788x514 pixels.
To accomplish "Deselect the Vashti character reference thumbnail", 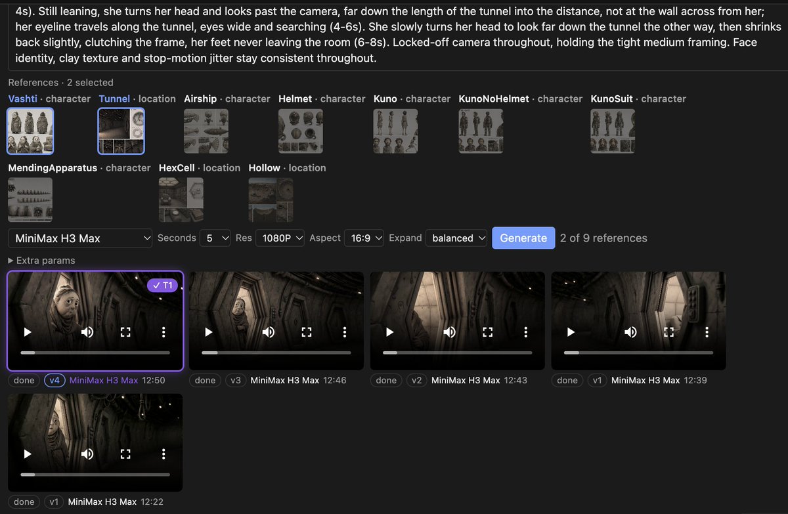I will tap(30, 131).
